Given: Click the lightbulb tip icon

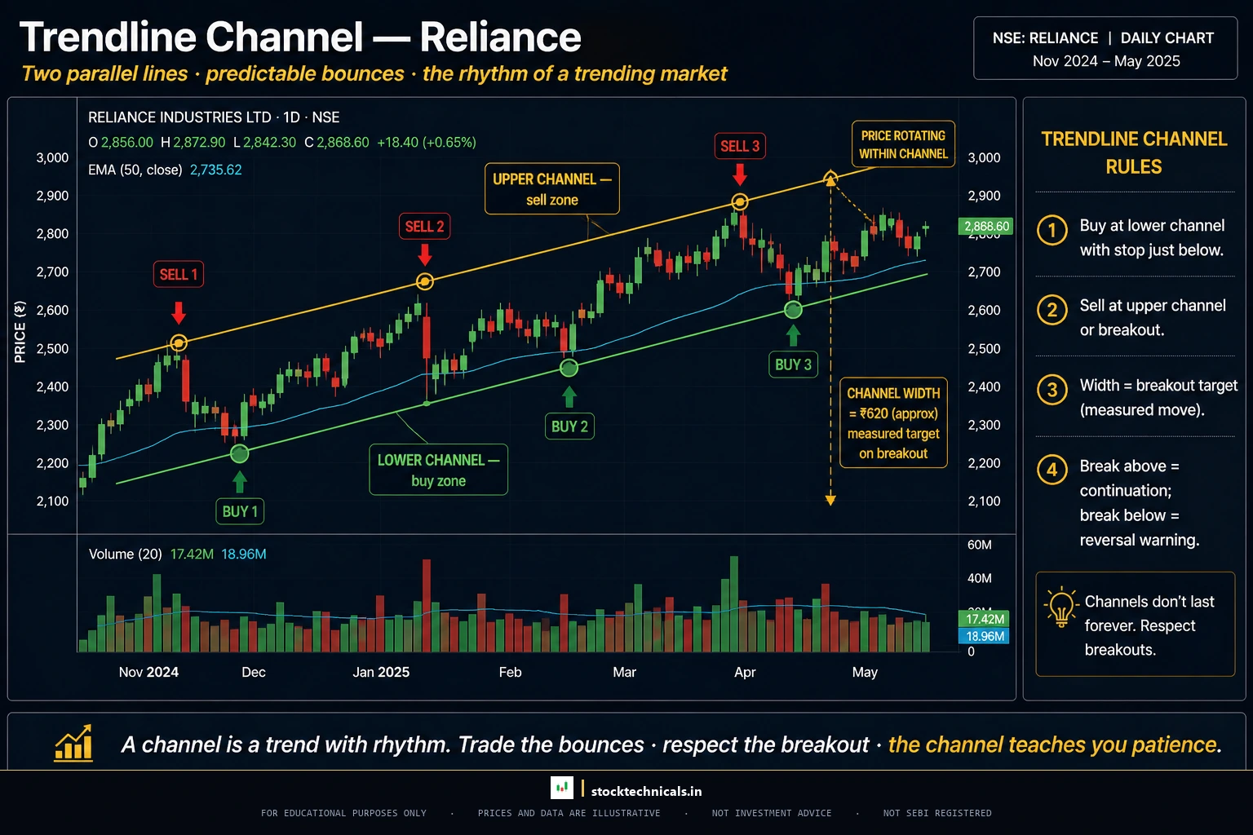Looking at the screenshot, I should point(1060,607).
